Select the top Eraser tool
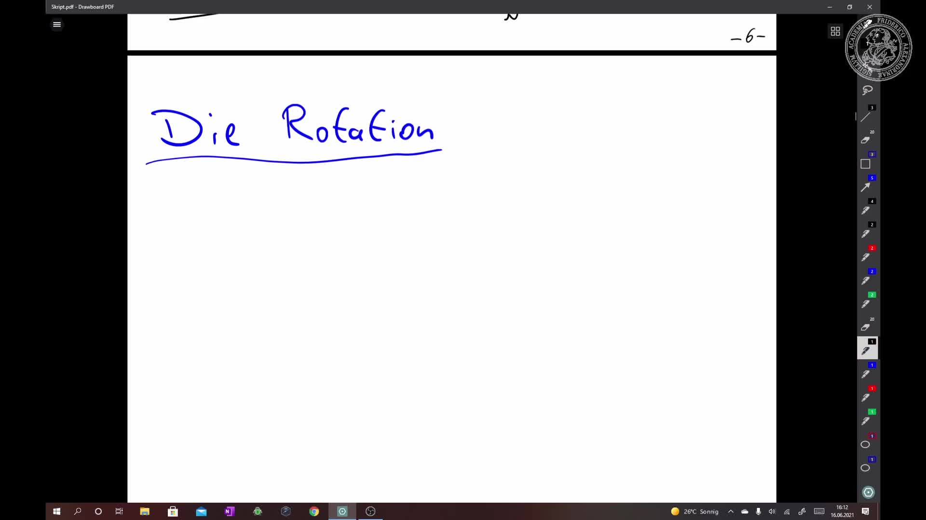Screen dimensions: 926x520 pyautogui.click(x=866, y=140)
